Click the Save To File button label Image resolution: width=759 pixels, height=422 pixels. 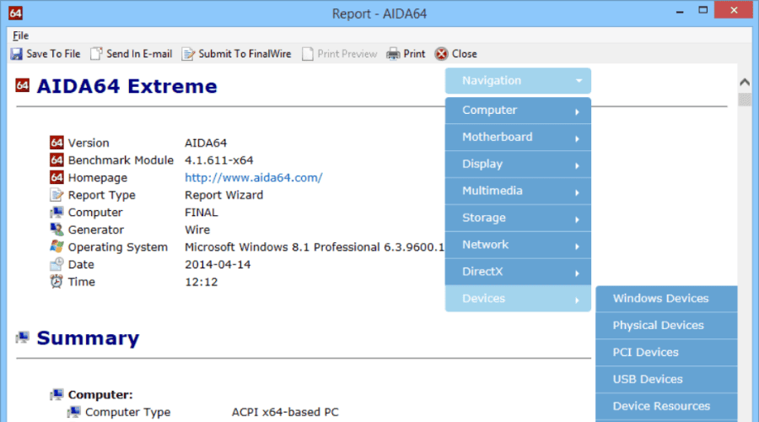[53, 54]
